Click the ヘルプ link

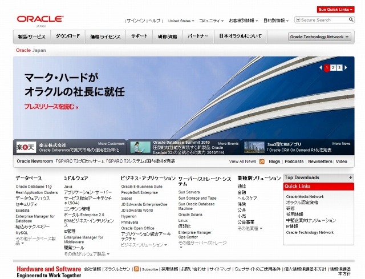pyautogui.click(x=155, y=21)
